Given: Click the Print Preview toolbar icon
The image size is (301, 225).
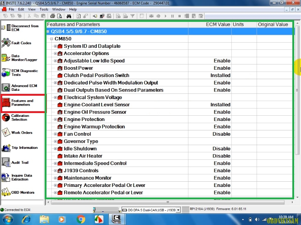Looking at the screenshot, I should (60, 16).
